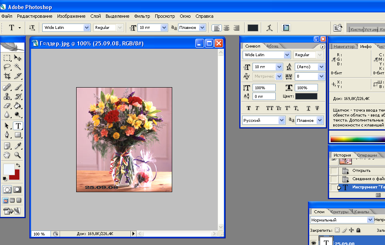Select the Healing Brush tool
The height and width of the screenshot is (245, 385).
coord(7,87)
